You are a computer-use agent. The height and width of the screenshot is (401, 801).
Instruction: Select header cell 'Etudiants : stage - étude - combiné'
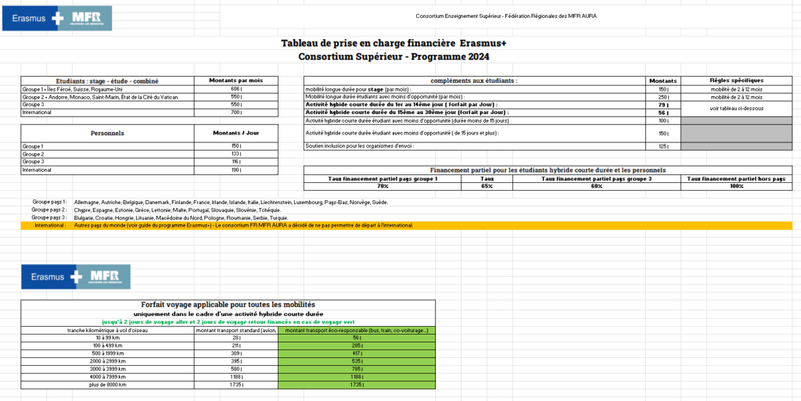[107, 81]
